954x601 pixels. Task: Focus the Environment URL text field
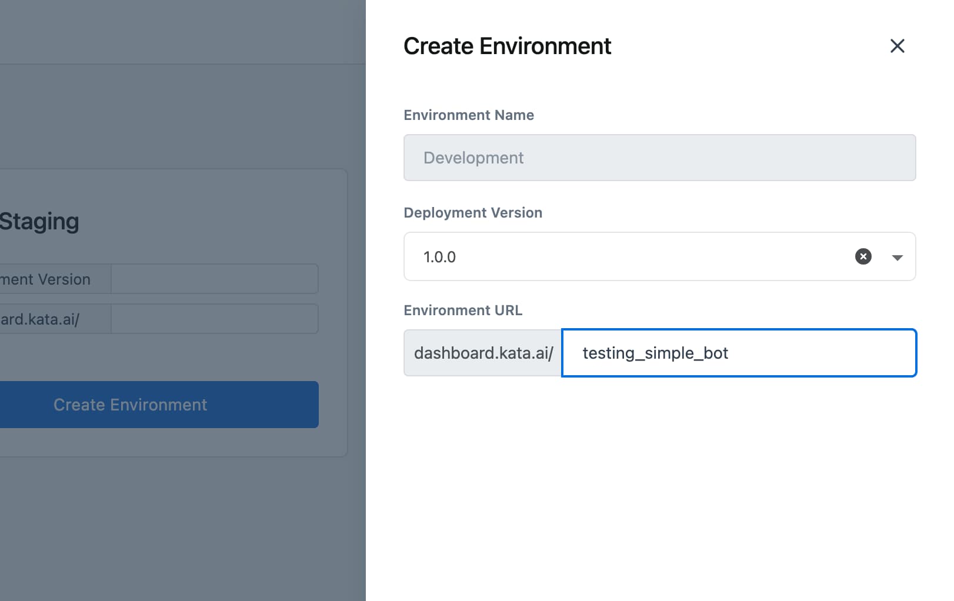[739, 353]
